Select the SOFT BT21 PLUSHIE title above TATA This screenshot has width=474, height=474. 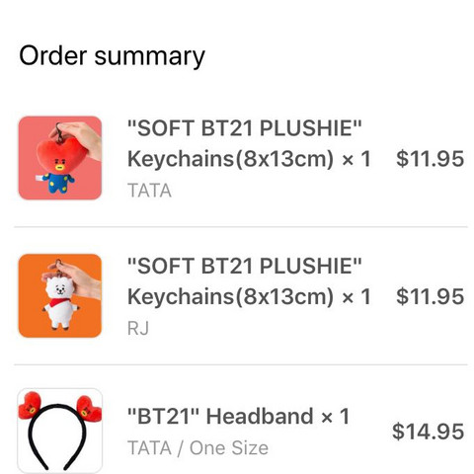coord(245,128)
